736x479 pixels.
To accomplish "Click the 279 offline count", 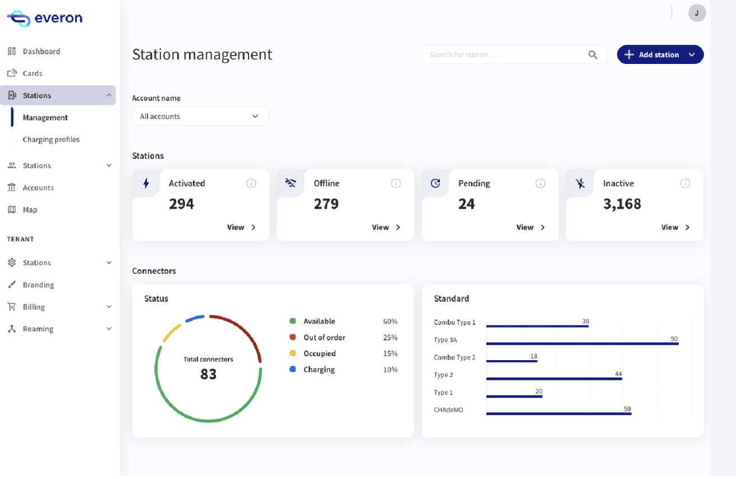I will click(326, 204).
